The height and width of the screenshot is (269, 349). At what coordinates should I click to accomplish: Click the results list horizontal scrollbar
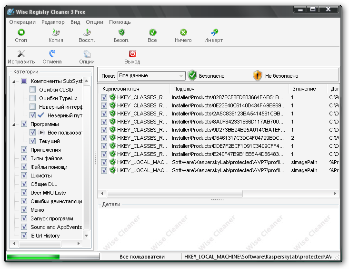coord(214,194)
